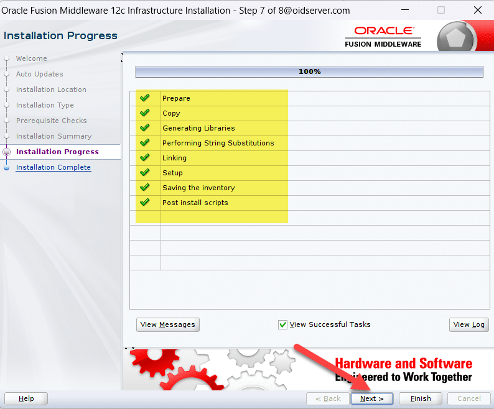Screen dimensions: 494x409
Task: Toggle the View Successful Tasks checkbox
Action: [x=283, y=324]
